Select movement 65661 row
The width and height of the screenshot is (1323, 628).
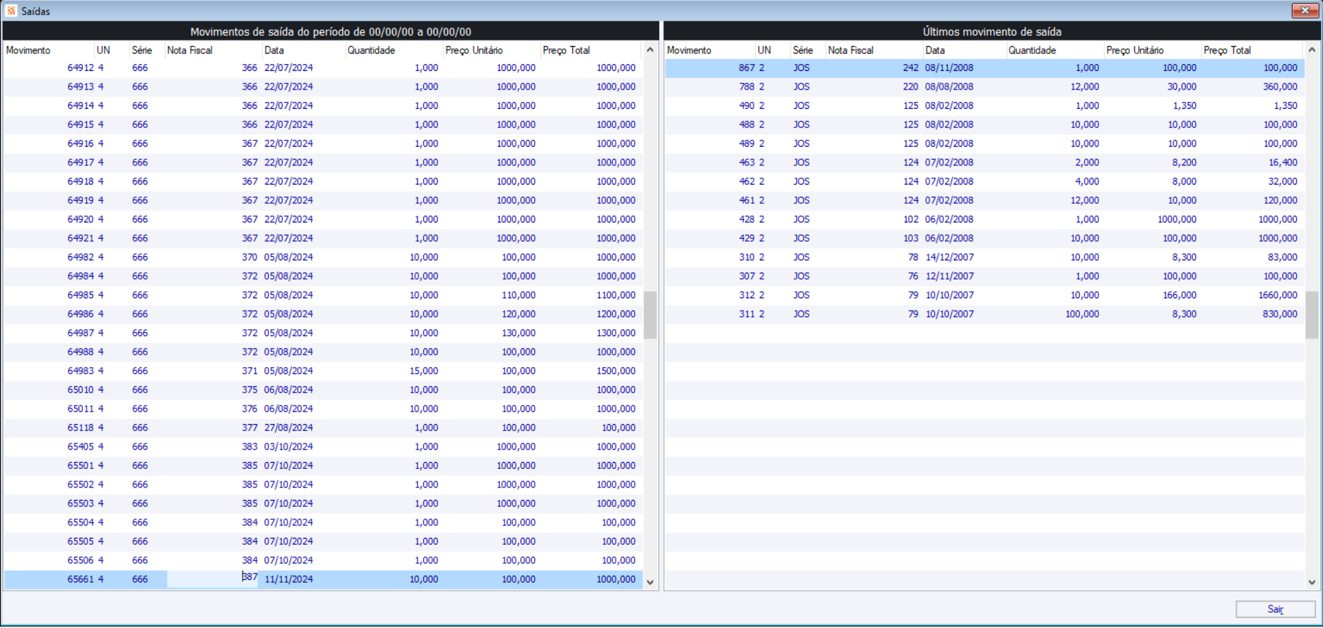pyautogui.click(x=323, y=579)
